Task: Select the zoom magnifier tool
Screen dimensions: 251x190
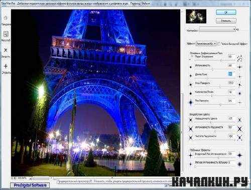Action: (x=6, y=34)
